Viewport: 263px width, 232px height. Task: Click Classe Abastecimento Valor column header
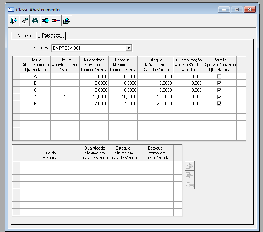click(65, 65)
